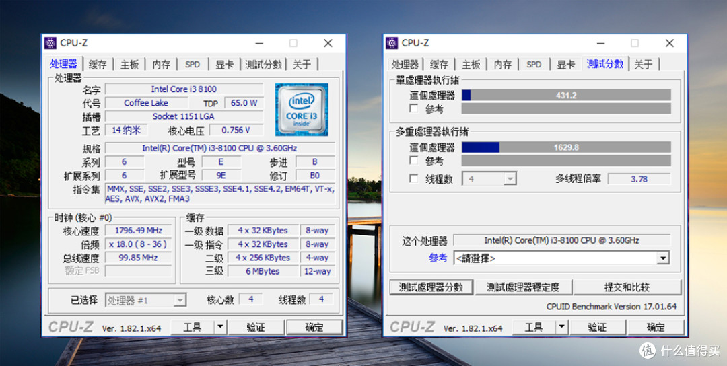Click the TDP value 65.0 W
The height and width of the screenshot is (366, 727).
click(244, 103)
